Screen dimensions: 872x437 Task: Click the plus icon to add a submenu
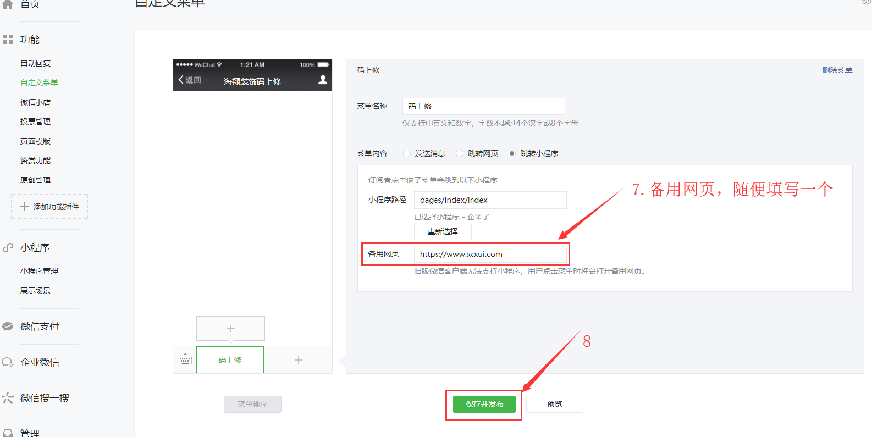click(230, 328)
